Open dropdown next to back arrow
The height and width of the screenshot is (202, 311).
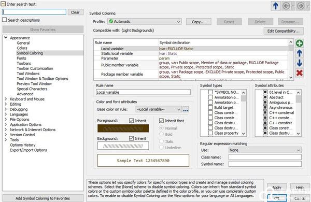293,6
